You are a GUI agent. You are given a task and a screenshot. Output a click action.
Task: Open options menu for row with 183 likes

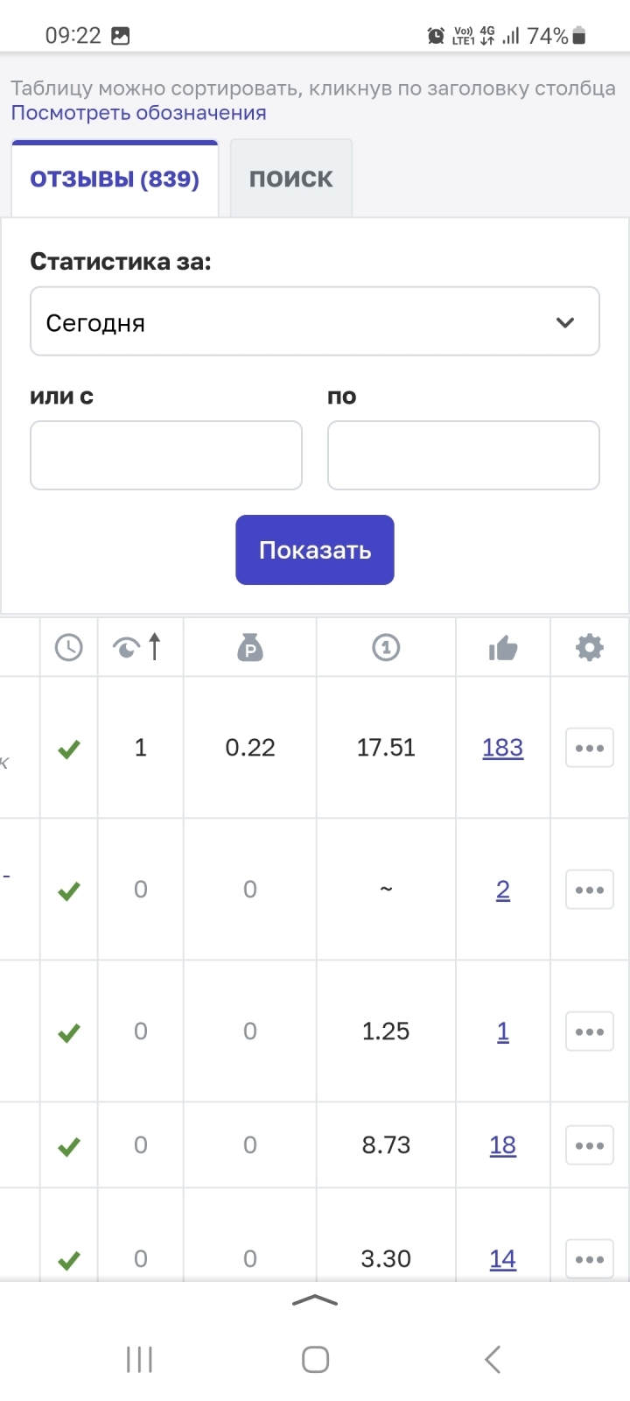(590, 748)
